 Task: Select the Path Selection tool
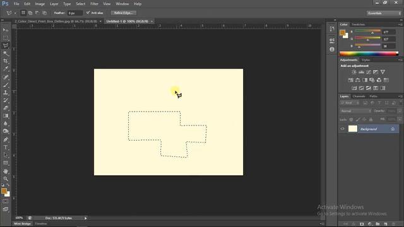6,155
